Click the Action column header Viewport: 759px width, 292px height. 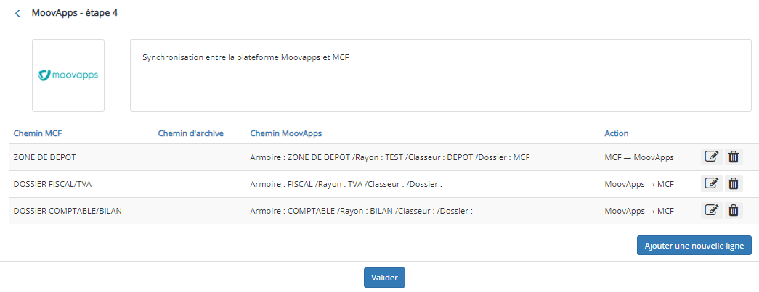616,133
